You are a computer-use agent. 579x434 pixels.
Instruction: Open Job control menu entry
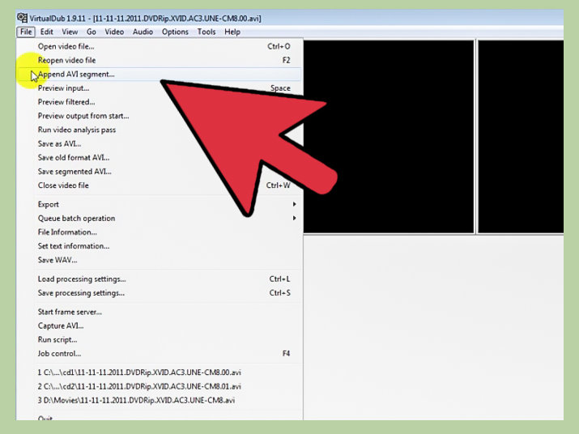pyautogui.click(x=59, y=354)
